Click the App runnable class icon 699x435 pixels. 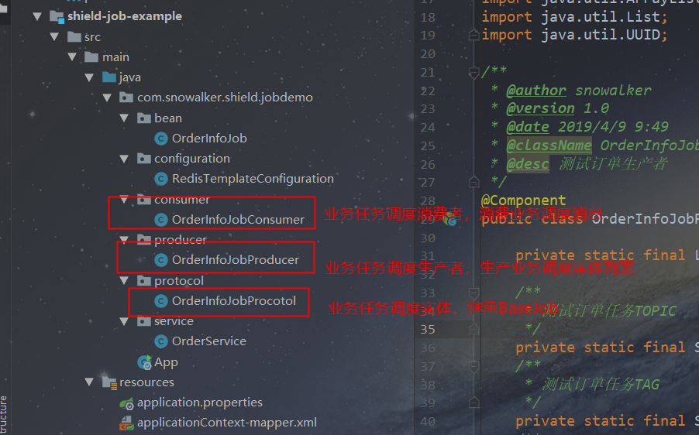(x=144, y=362)
